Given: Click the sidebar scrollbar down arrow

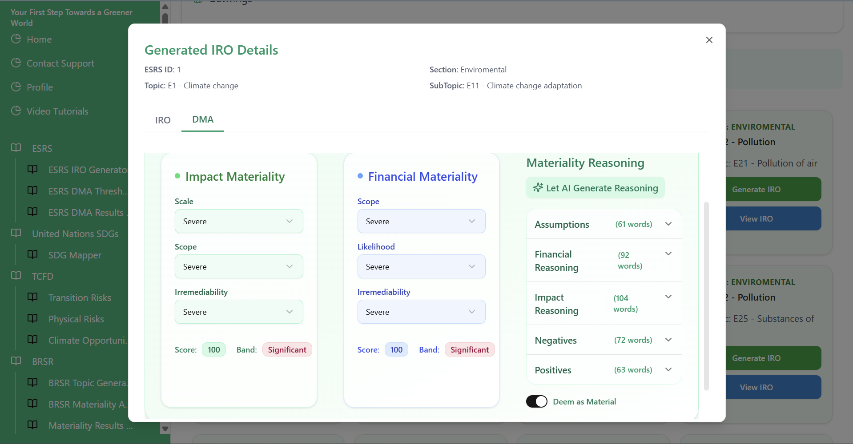Looking at the screenshot, I should pos(165,429).
